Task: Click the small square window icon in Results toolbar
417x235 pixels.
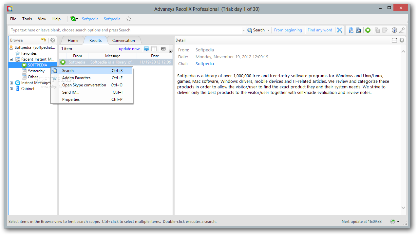Action: pos(163,49)
